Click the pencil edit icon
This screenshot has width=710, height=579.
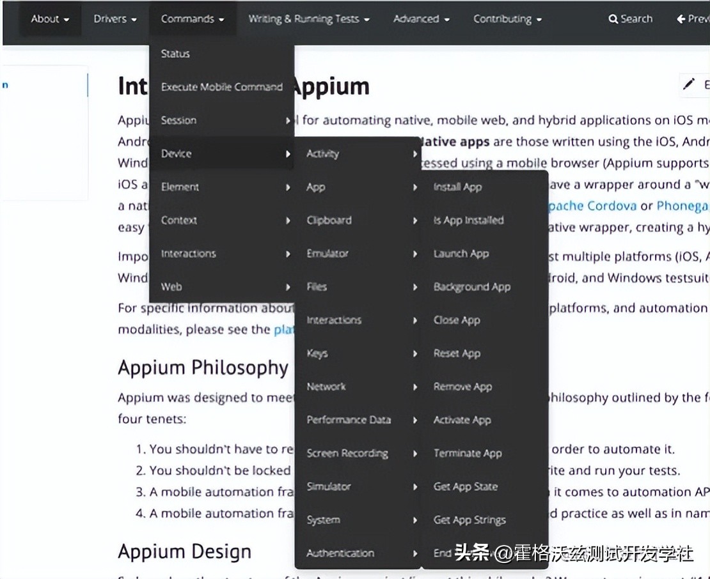(x=689, y=84)
